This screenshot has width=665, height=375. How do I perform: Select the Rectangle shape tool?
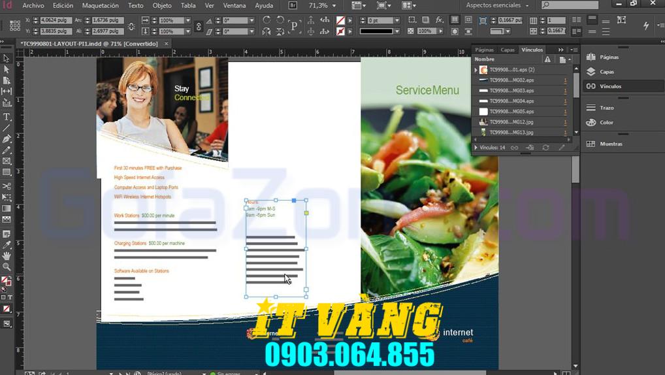pyautogui.click(x=7, y=172)
